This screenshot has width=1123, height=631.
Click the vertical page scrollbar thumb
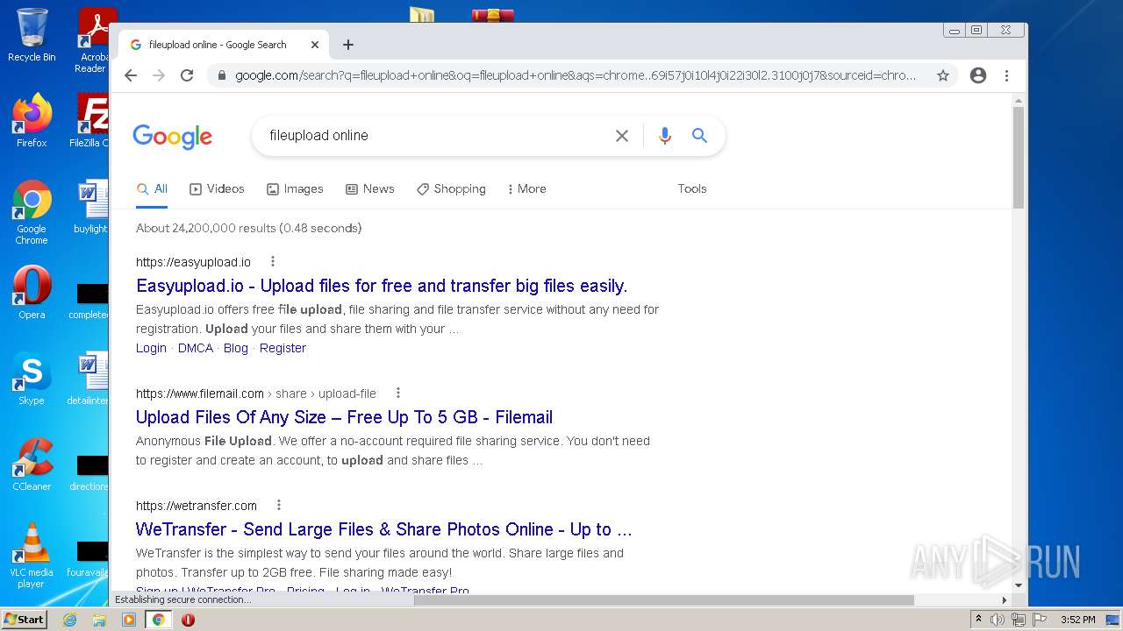tap(1019, 158)
